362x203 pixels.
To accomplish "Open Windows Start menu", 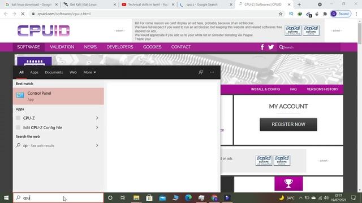I will pos(6,198).
